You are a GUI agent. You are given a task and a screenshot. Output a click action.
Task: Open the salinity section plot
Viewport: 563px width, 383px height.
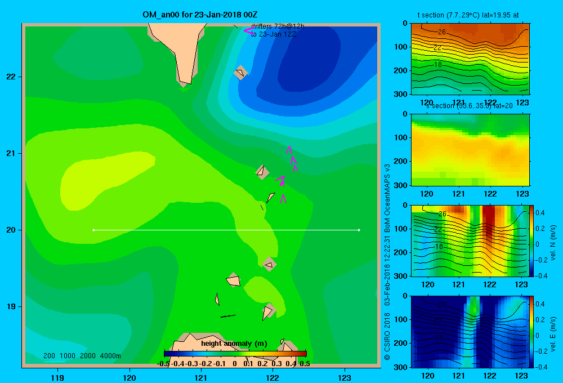click(470, 150)
